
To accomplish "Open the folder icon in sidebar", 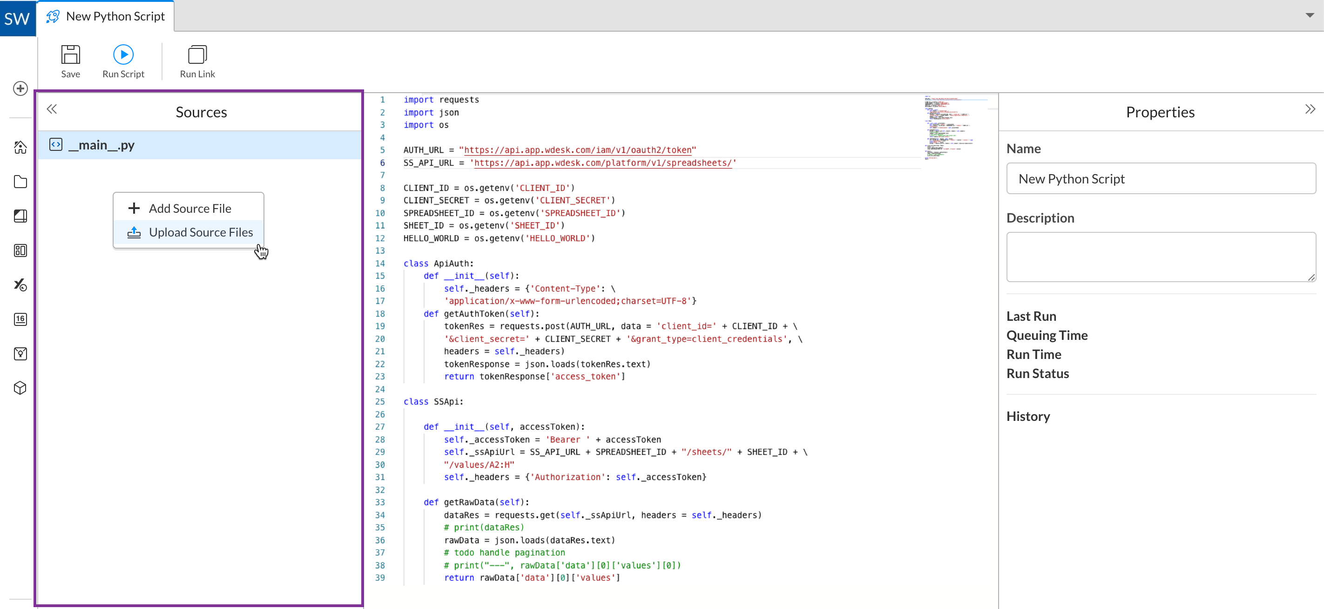I will point(20,182).
